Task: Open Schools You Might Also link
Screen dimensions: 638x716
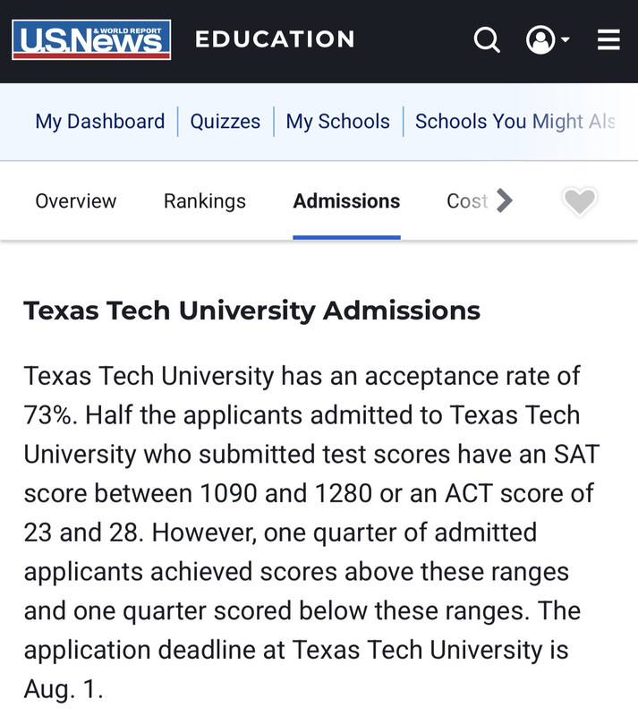Action: pyautogui.click(x=515, y=122)
